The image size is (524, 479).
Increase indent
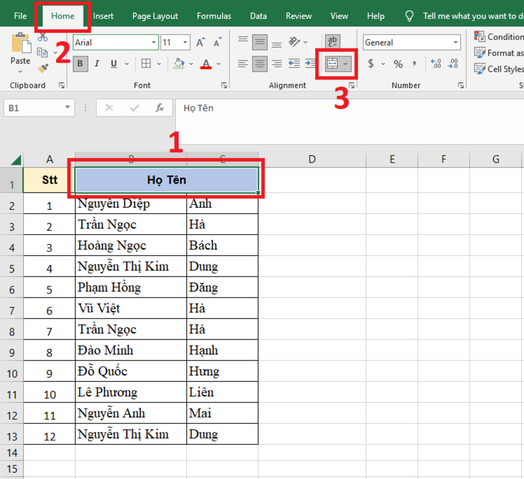(x=310, y=63)
